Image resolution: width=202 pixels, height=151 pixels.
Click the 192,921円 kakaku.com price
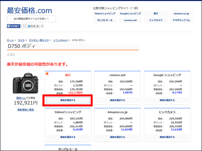26,103
